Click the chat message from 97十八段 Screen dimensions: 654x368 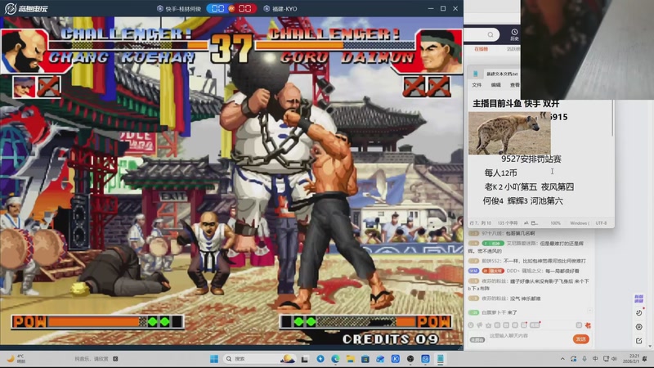tap(502, 234)
